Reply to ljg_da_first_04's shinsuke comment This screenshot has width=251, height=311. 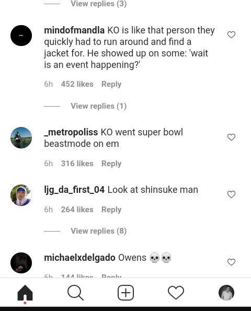point(111,210)
